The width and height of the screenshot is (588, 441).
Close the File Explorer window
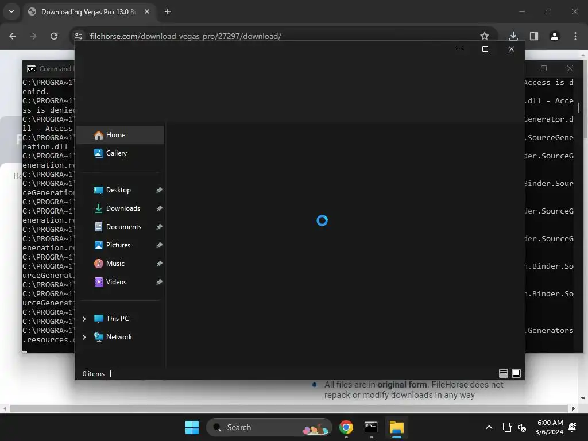511,49
